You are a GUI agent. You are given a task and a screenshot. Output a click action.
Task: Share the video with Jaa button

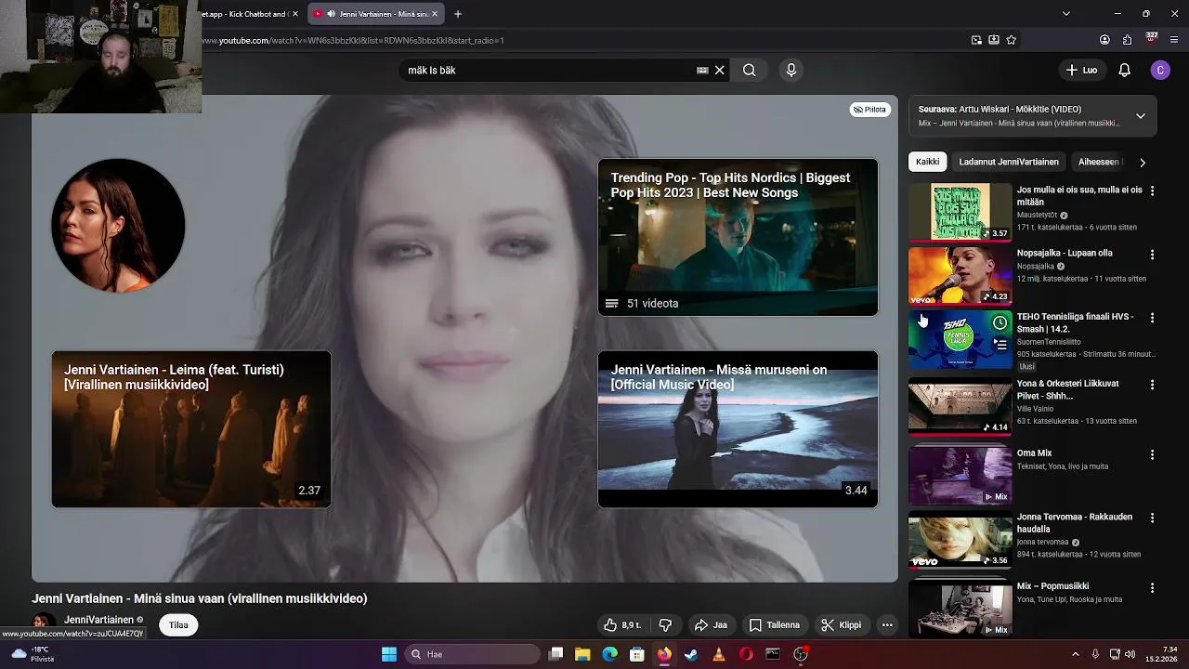click(711, 624)
